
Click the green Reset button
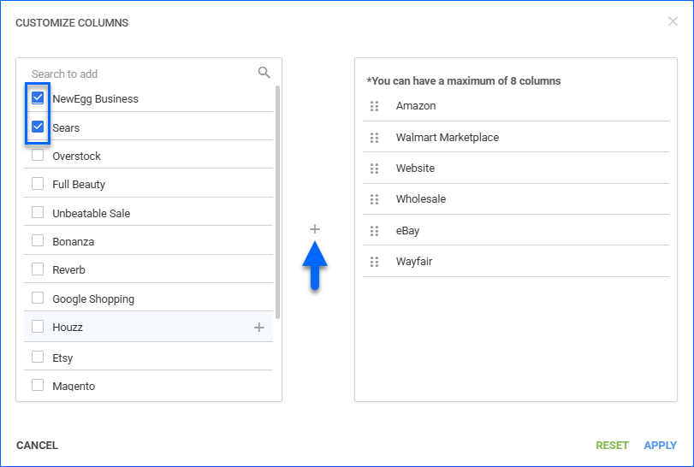(x=612, y=446)
